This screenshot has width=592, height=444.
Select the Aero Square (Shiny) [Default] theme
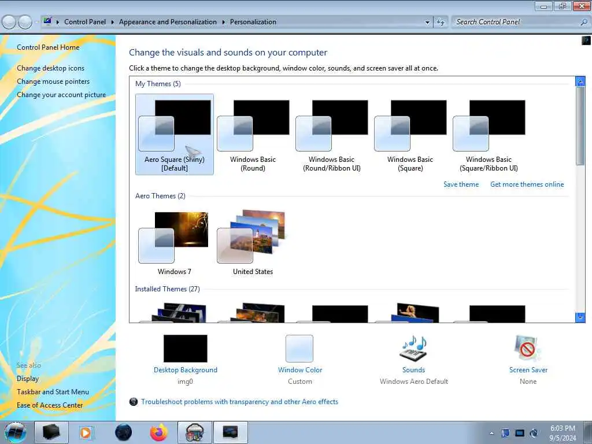pyautogui.click(x=175, y=134)
